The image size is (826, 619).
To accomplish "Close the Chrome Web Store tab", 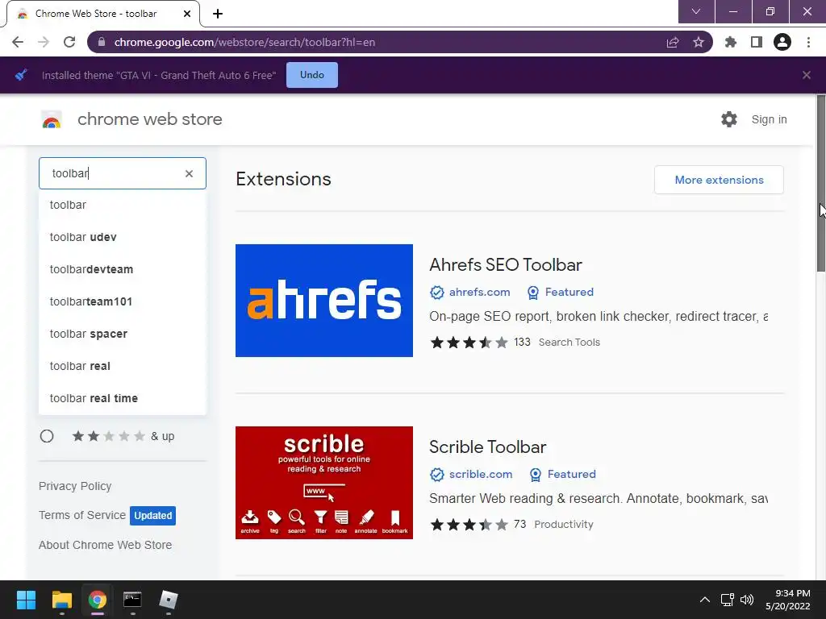I will [x=187, y=14].
